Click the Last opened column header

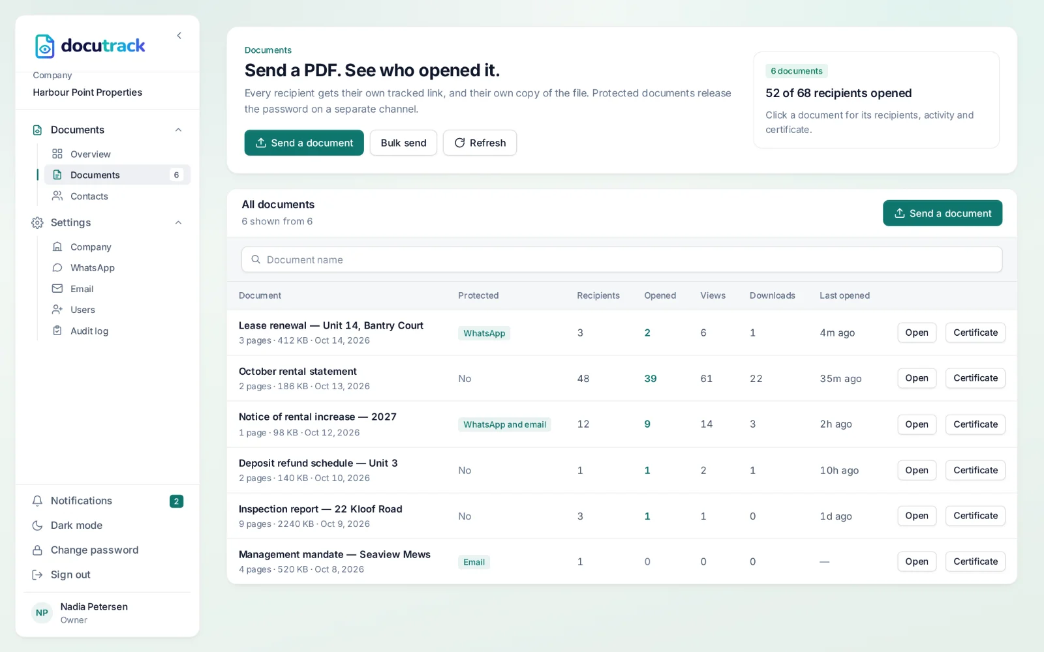(844, 295)
